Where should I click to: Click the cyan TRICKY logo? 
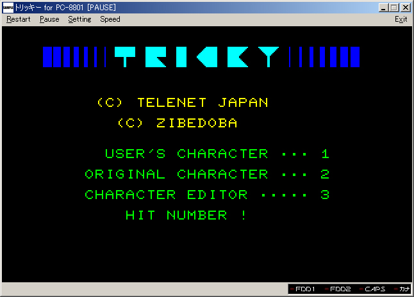(197, 57)
